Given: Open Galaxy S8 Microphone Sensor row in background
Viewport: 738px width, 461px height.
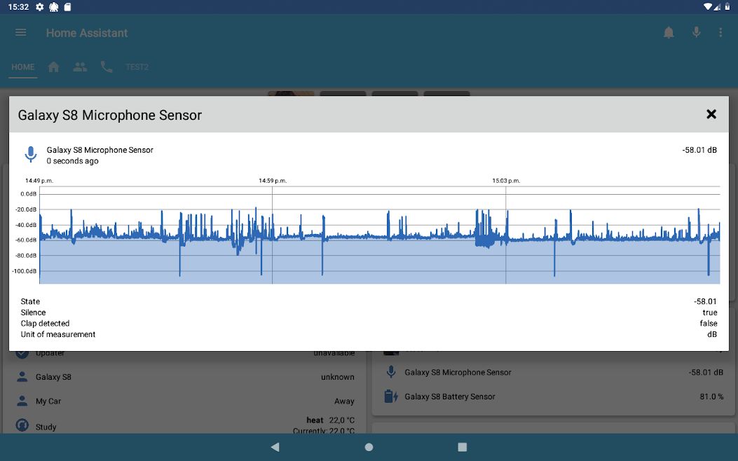Looking at the screenshot, I should click(x=554, y=372).
